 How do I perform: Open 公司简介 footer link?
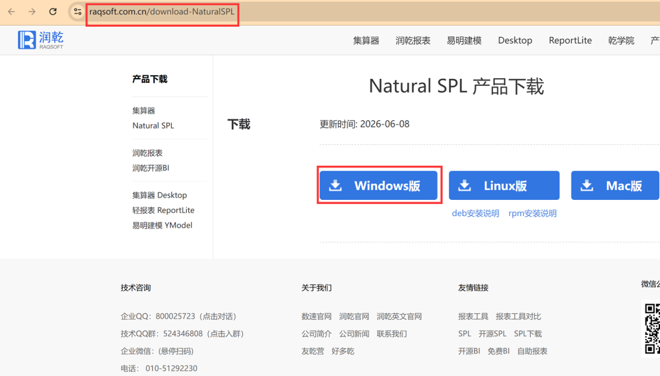click(317, 334)
